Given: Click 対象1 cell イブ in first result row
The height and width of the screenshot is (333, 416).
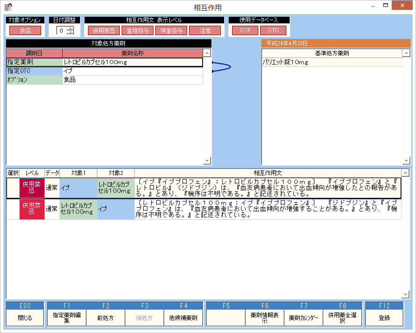Looking at the screenshot, I should tap(78, 188).
